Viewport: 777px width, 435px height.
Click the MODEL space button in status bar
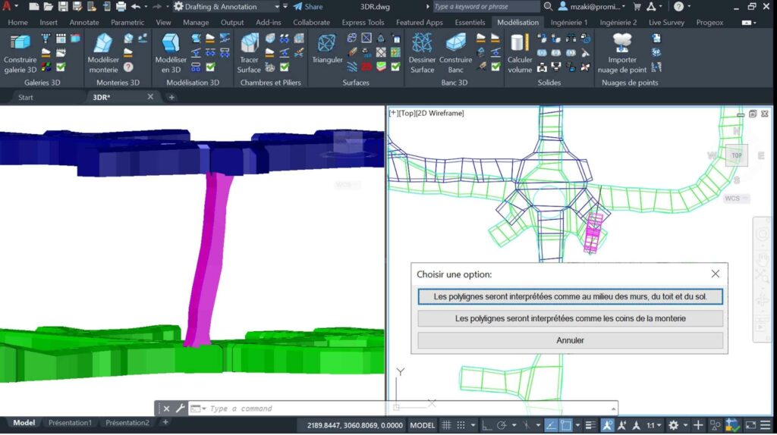click(x=422, y=424)
